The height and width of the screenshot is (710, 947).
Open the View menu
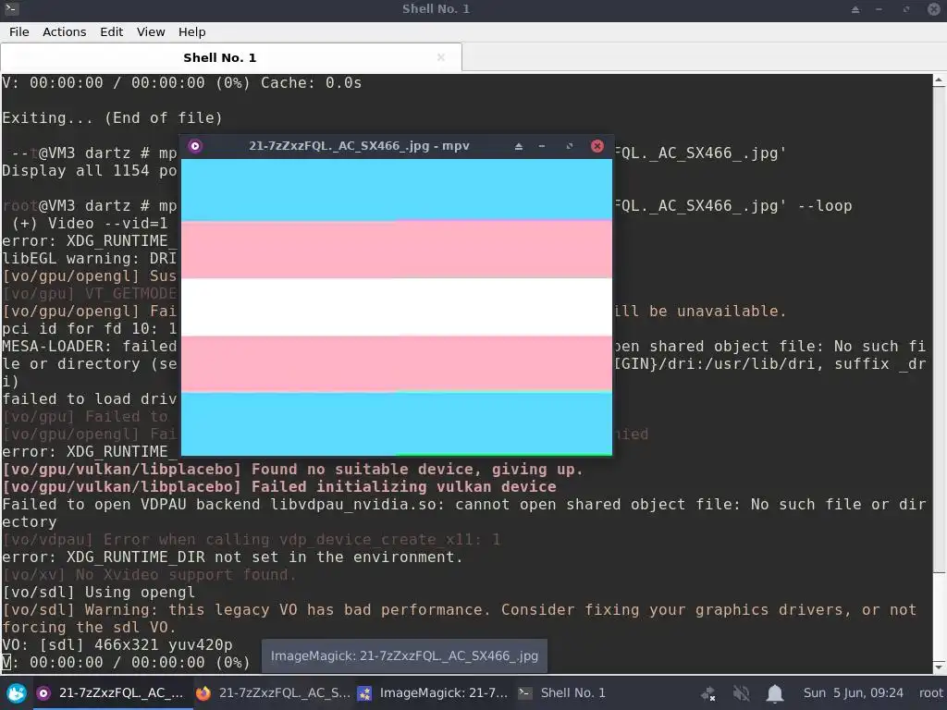pyautogui.click(x=151, y=32)
